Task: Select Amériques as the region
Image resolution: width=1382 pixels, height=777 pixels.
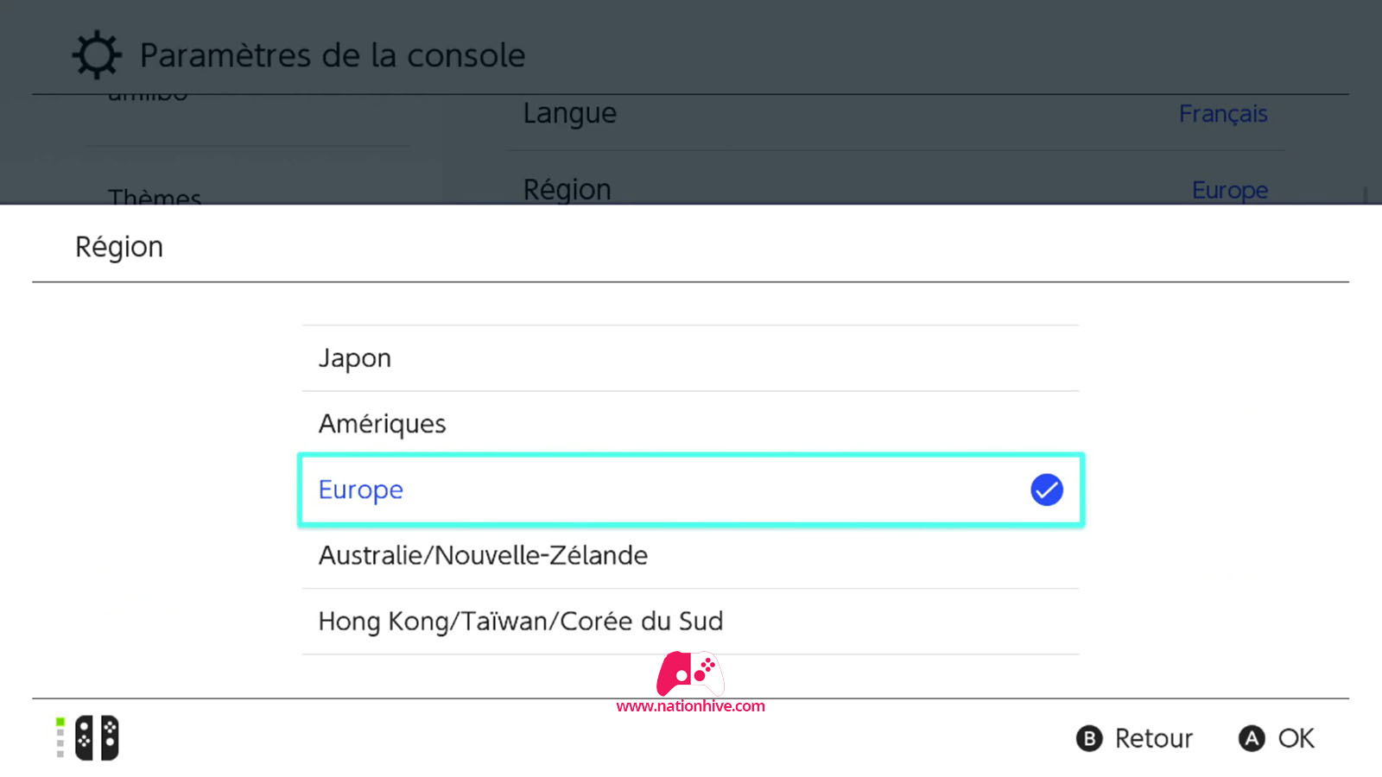Action: click(690, 424)
